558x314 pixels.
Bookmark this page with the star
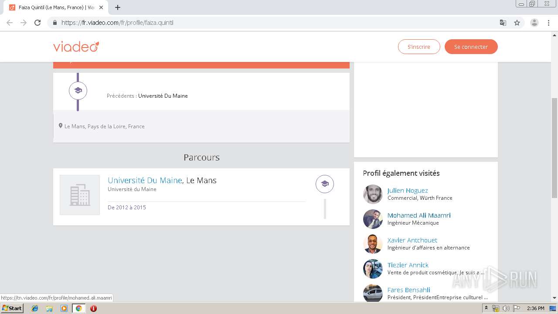coord(517,23)
